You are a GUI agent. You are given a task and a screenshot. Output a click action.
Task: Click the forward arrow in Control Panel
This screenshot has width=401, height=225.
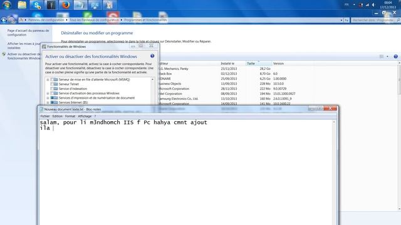point(11,20)
